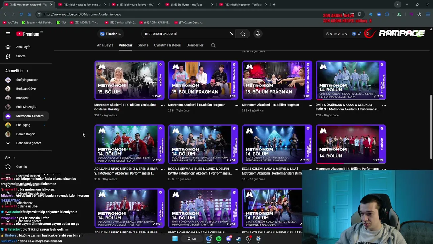
Task: Open the green flask extension icon
Action: pos(399,14)
